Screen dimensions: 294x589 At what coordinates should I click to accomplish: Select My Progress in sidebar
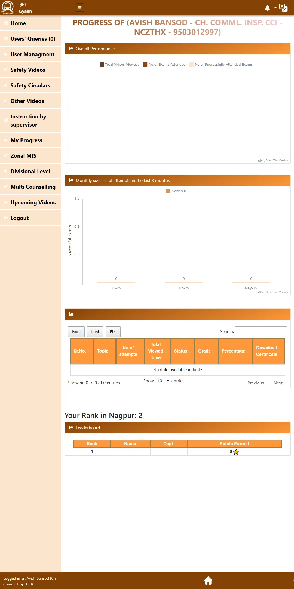[30, 140]
